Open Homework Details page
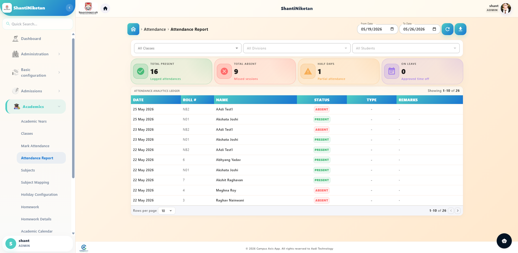The image size is (518, 253). (x=36, y=219)
